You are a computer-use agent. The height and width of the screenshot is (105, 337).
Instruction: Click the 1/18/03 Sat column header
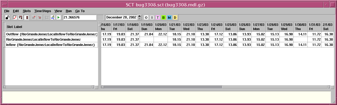point(132,27)
